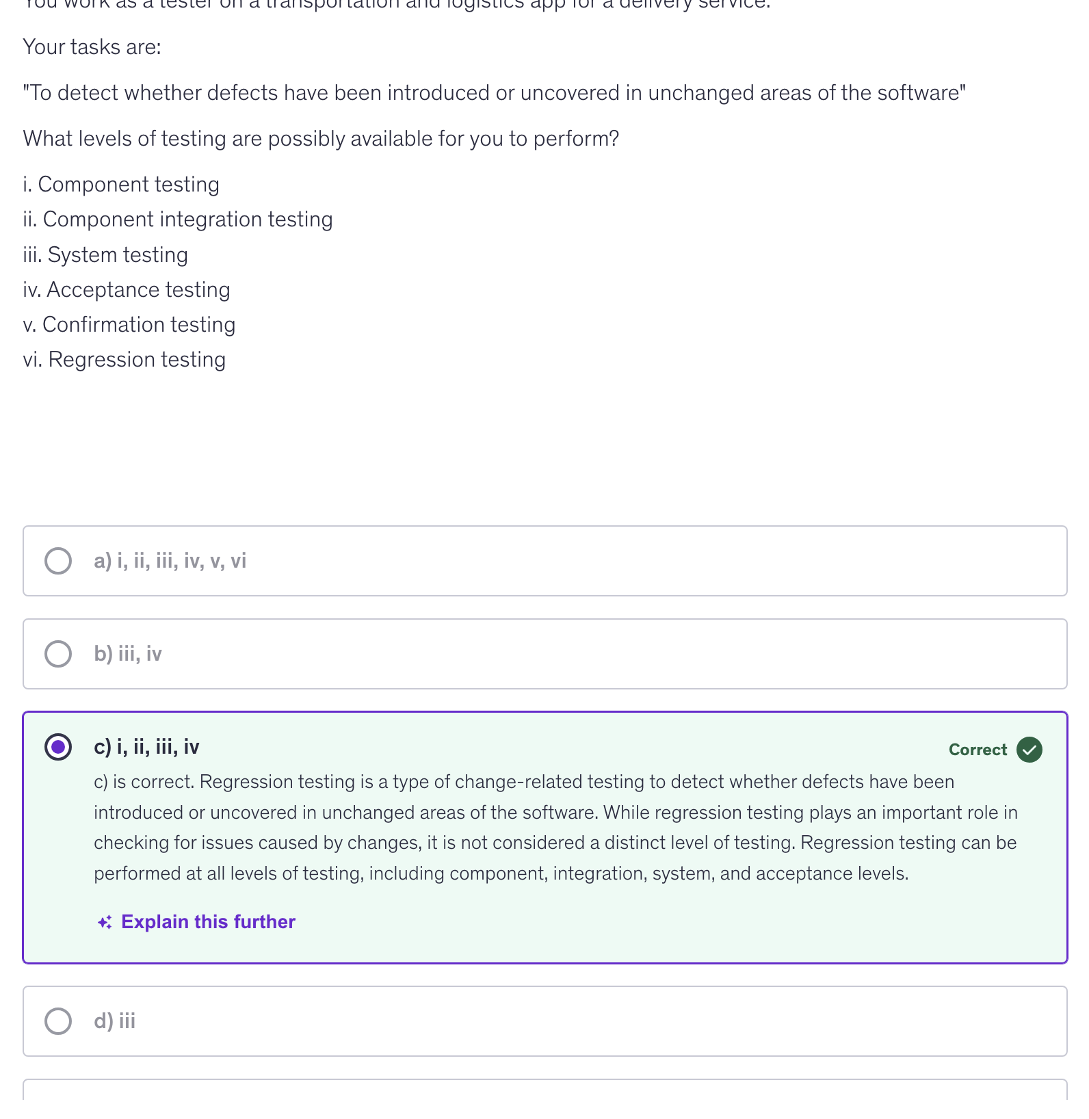Click list item "v. Confirmation testing"

(x=129, y=325)
